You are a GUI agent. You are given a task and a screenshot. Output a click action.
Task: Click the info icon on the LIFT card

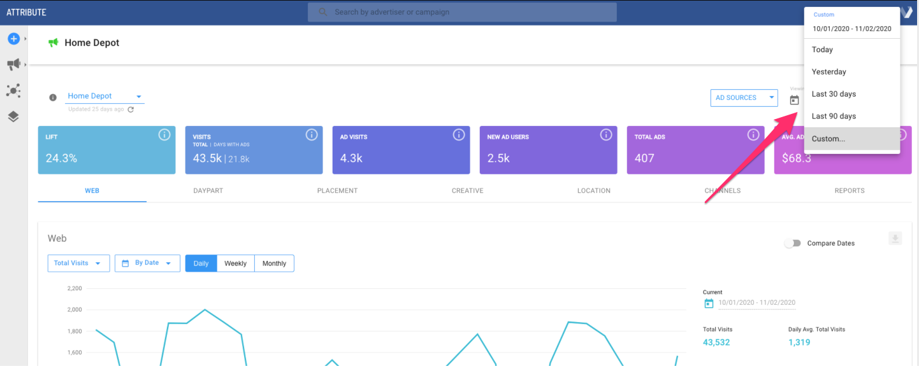[x=164, y=135]
